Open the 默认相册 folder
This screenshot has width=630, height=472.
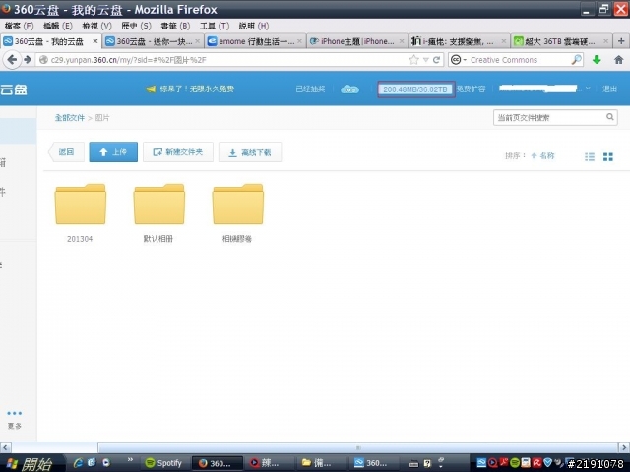[x=159, y=213]
